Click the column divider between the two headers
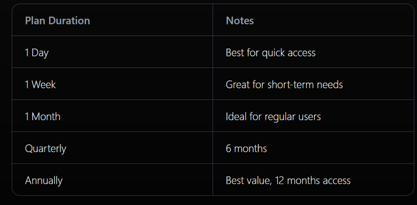417x205 pixels. click(213, 20)
